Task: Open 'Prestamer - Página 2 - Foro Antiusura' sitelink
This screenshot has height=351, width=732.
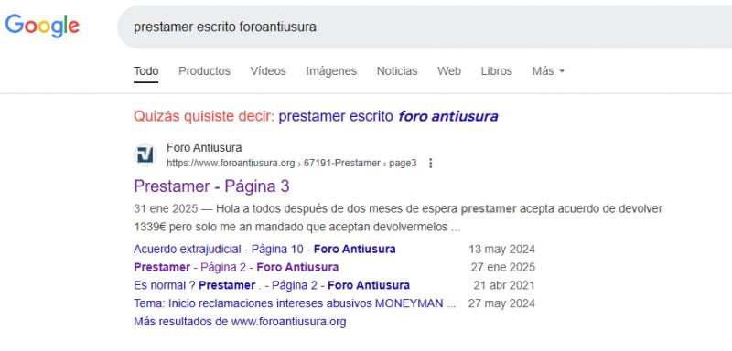Action: coord(236,267)
